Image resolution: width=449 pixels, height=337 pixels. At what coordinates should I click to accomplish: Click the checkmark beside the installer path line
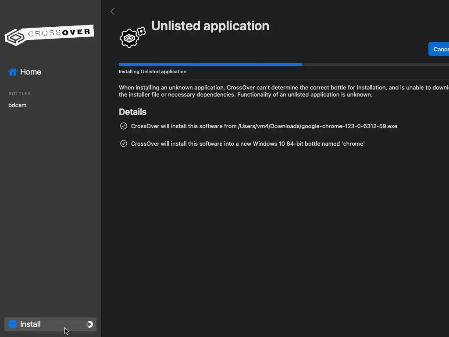coord(124,126)
